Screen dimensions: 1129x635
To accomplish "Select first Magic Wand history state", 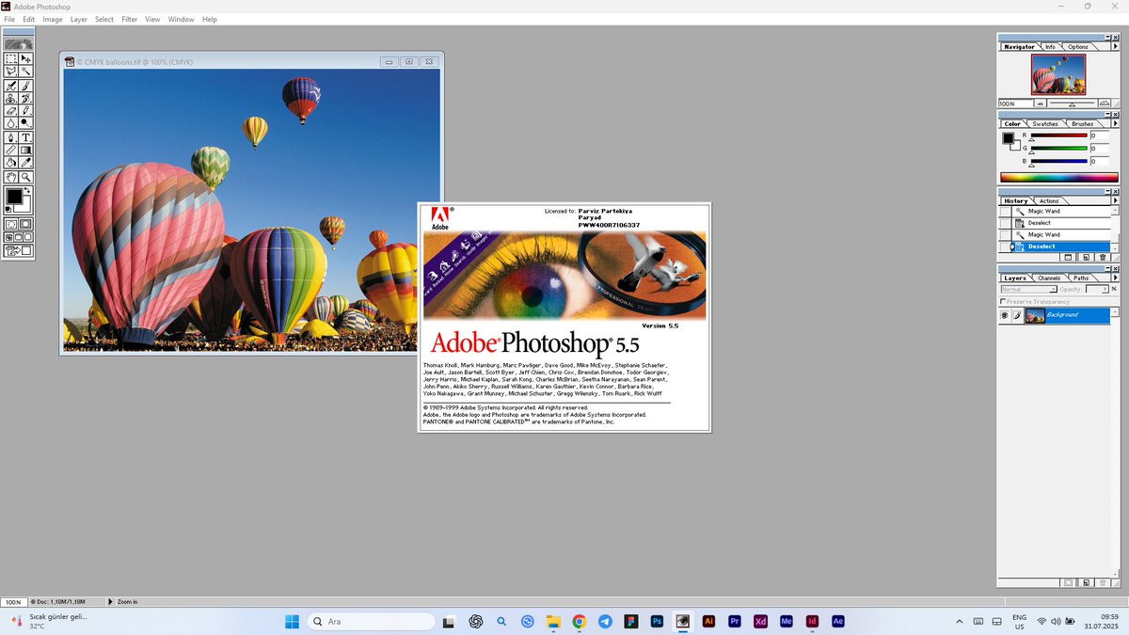I will [x=1059, y=211].
